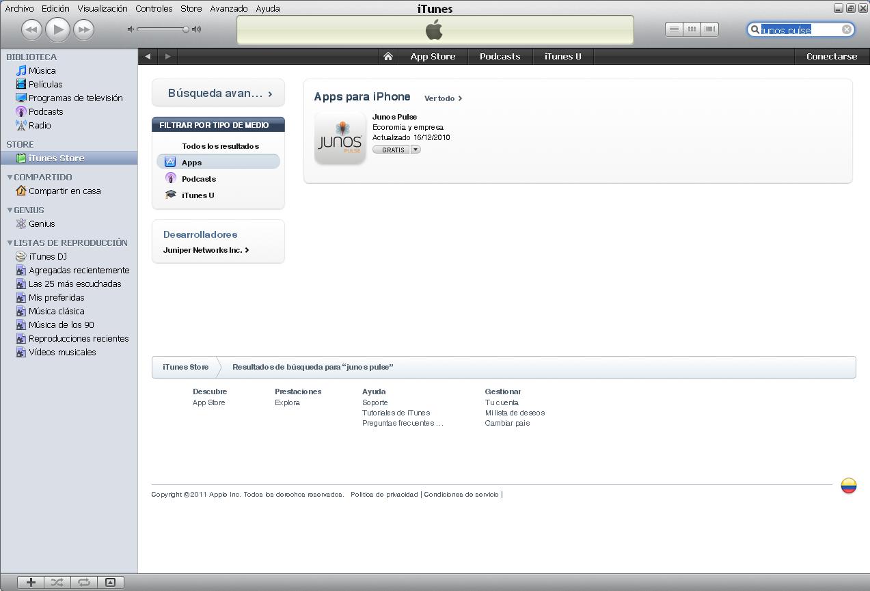This screenshot has width=870, height=591.
Task: Clear the search field text
Action: [x=847, y=29]
